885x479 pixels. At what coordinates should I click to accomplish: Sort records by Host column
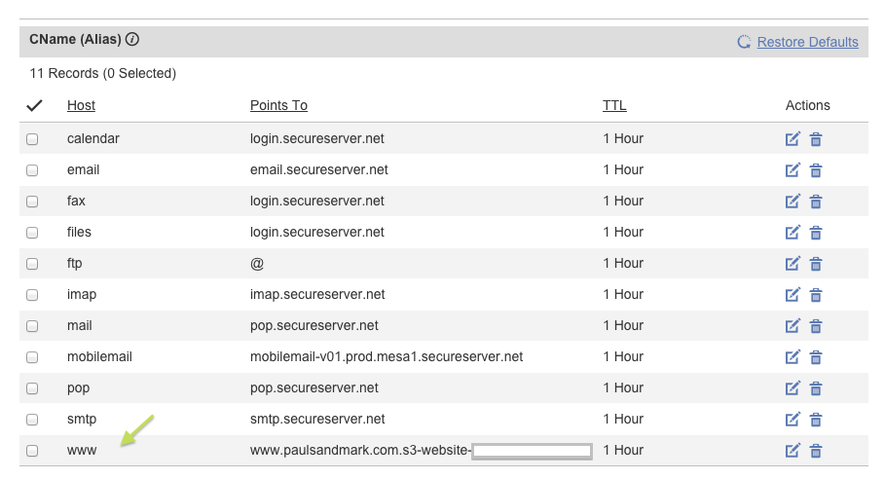(81, 105)
